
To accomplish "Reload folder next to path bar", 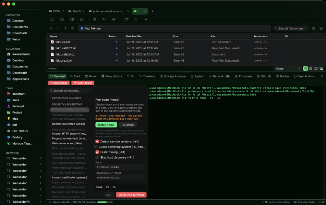I will pyautogui.click(x=72, y=28).
